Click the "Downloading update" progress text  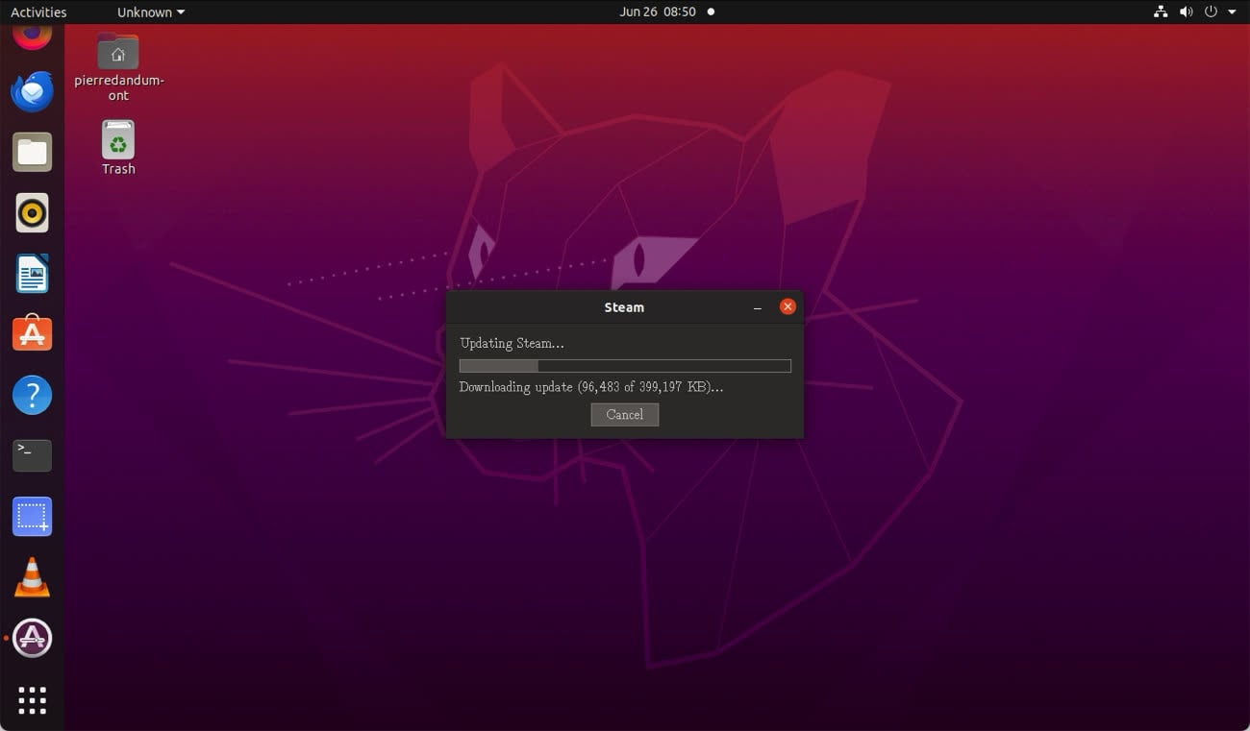click(591, 387)
